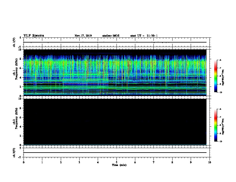236x182 pixels.
Task: Click the "-10" tick on ch.1 color bar
Action: coord(220,92)
